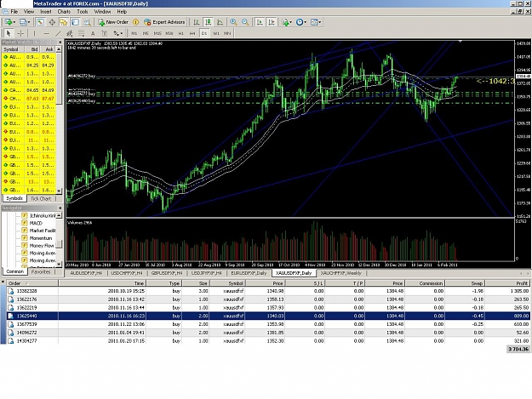The image size is (532, 399).
Task: Zoom out of the chart with the magnifier minus icon
Action: (245, 22)
